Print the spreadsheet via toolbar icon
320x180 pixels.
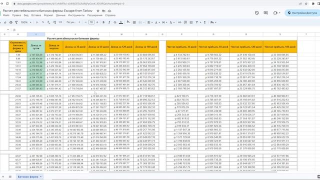click(11, 22)
